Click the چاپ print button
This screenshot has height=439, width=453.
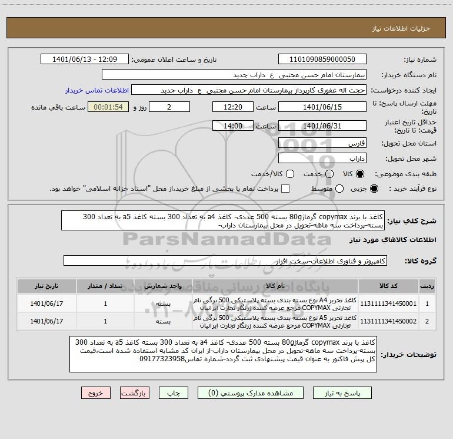click(174, 393)
